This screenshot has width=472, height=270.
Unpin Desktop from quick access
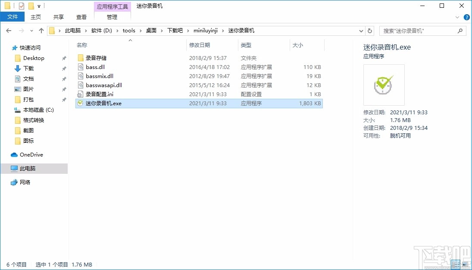(x=63, y=58)
